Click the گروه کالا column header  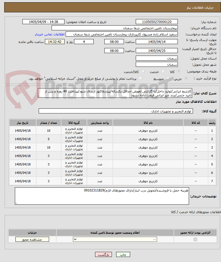click(74, 123)
